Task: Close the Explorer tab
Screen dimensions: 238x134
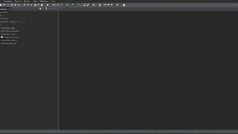Action: pos(9,9)
